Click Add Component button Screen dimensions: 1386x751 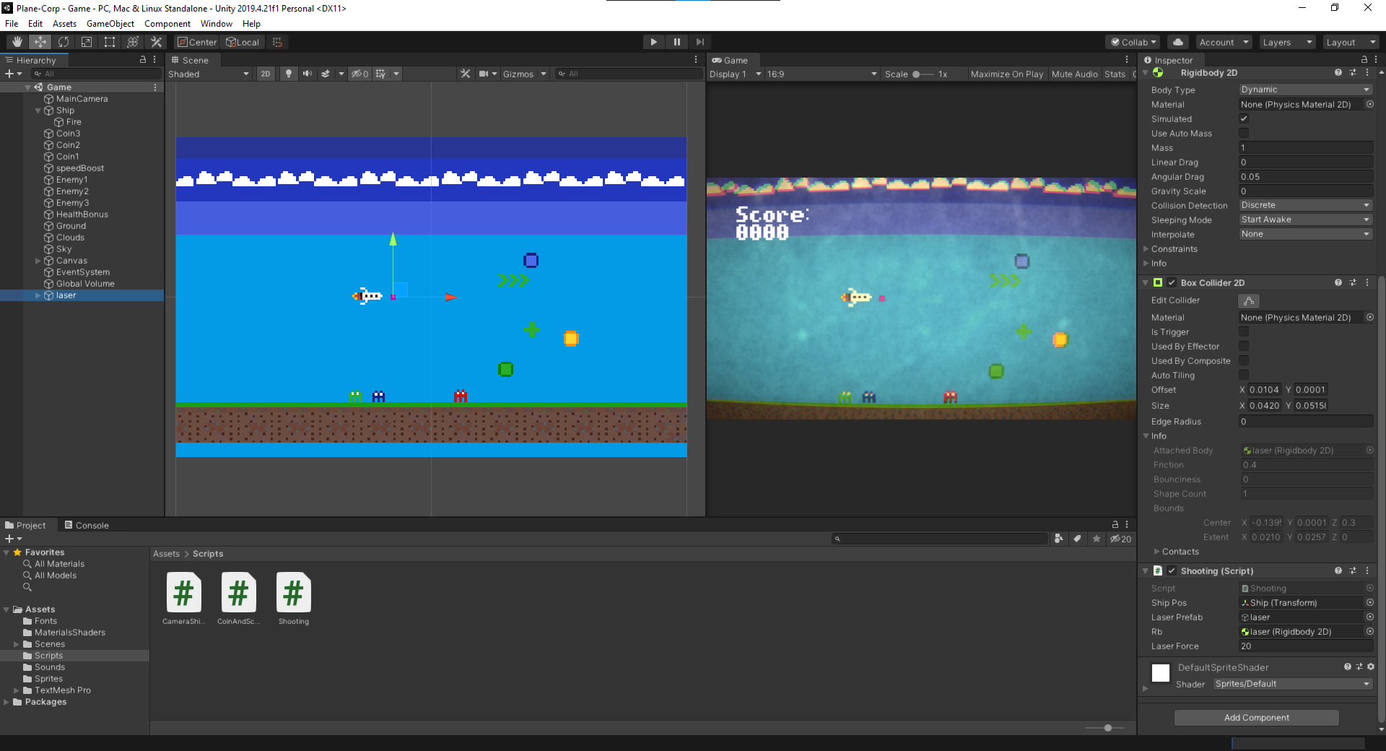1257,717
